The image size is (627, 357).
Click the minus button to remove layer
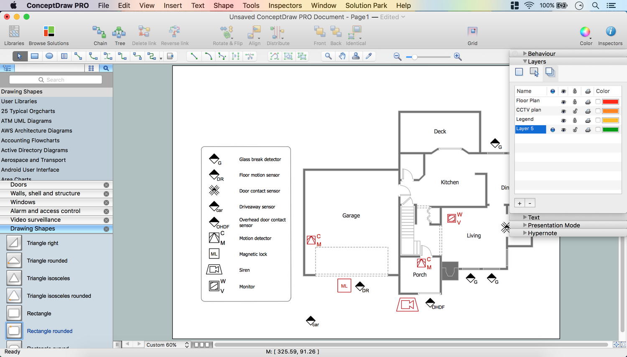tap(530, 203)
